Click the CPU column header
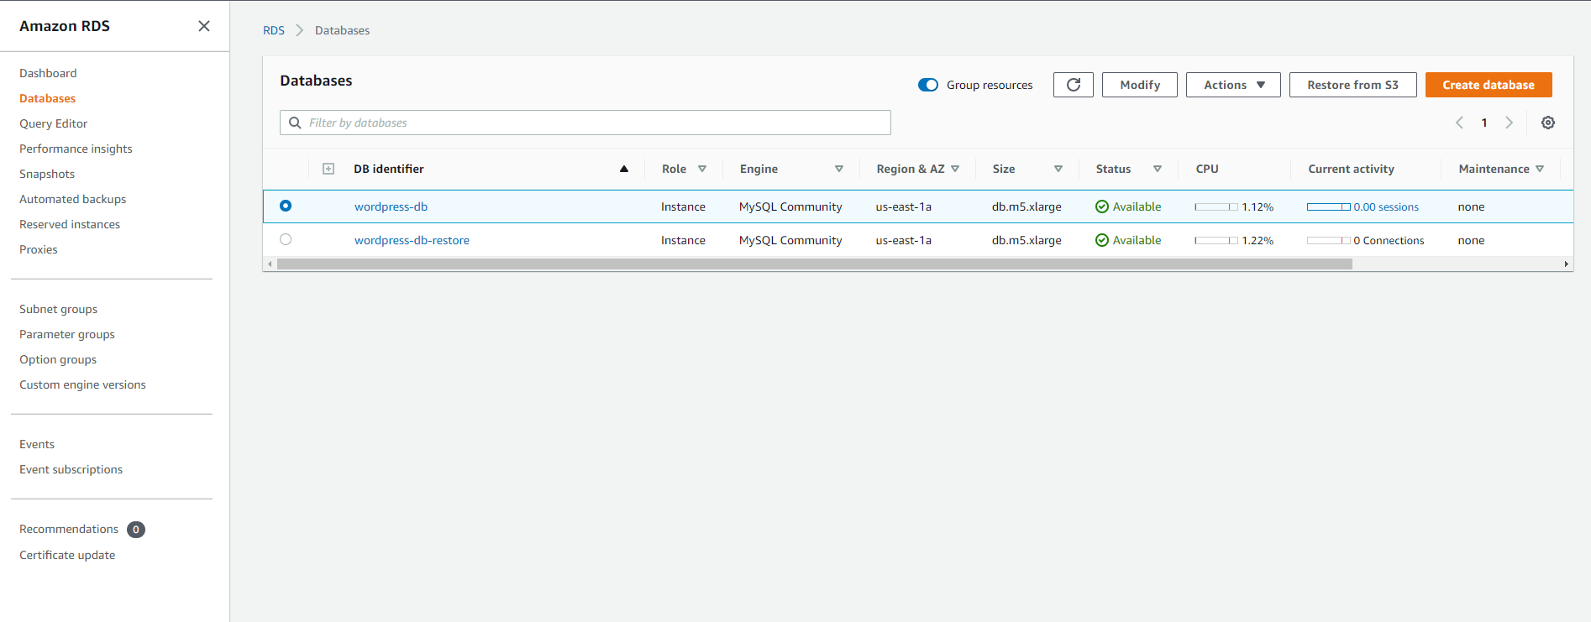The height and width of the screenshot is (622, 1591). point(1207,169)
